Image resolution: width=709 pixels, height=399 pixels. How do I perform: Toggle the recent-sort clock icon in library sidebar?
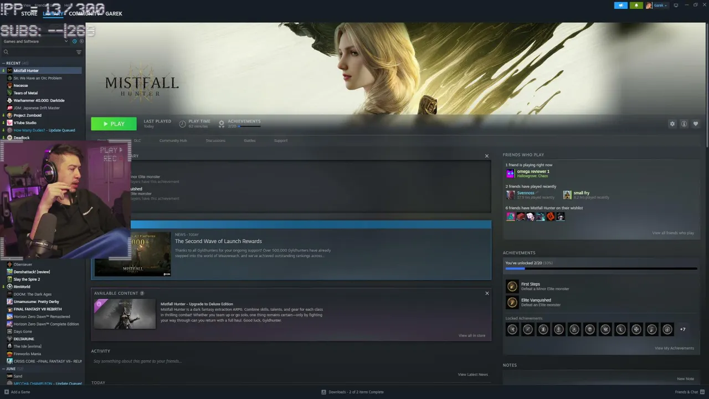75,41
